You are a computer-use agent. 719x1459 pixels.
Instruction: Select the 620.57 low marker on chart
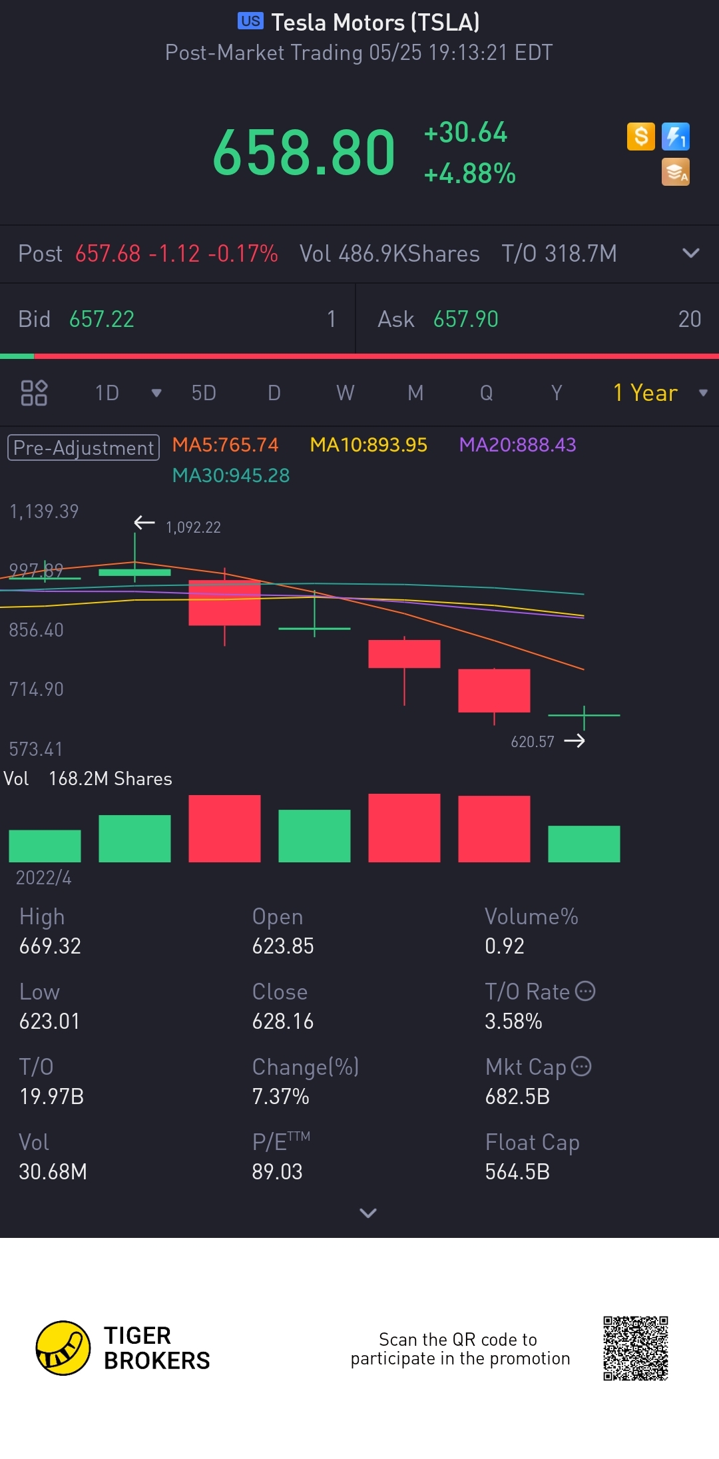pos(533,742)
